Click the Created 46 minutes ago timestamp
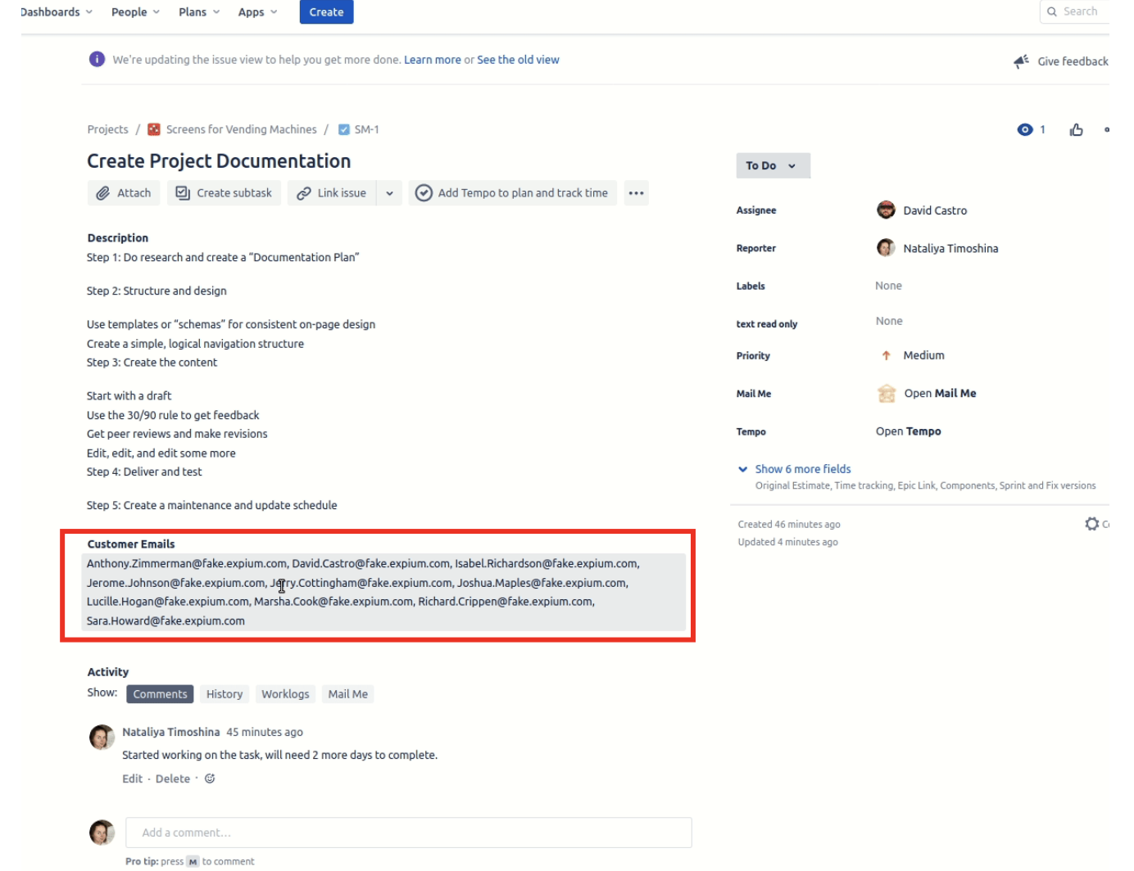1134x871 pixels. tap(789, 524)
